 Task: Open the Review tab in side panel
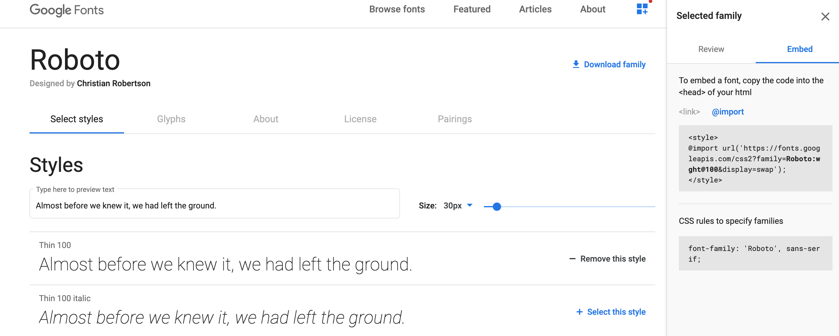point(711,49)
